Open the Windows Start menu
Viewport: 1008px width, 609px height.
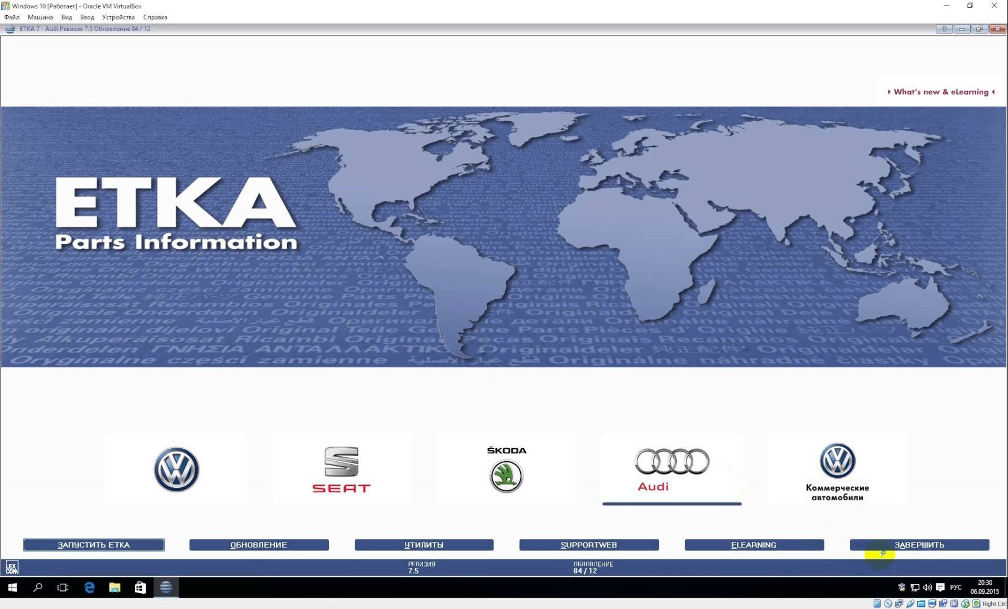(12, 588)
